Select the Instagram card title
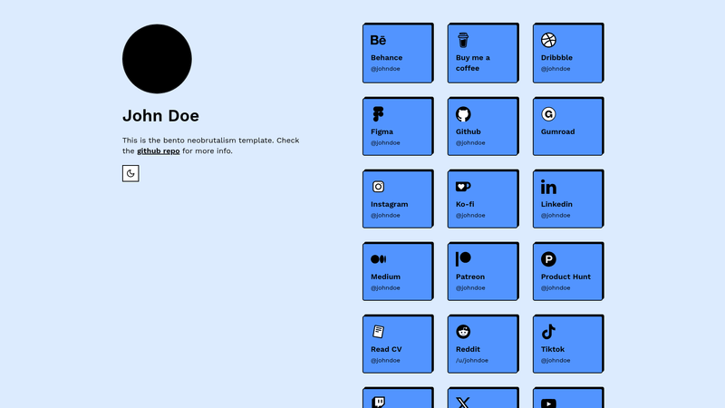 coord(390,204)
